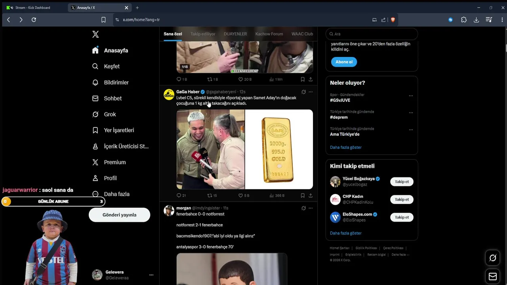Screen dimensions: 507x285
Task: Open floating Grok button
Action: click(x=493, y=258)
